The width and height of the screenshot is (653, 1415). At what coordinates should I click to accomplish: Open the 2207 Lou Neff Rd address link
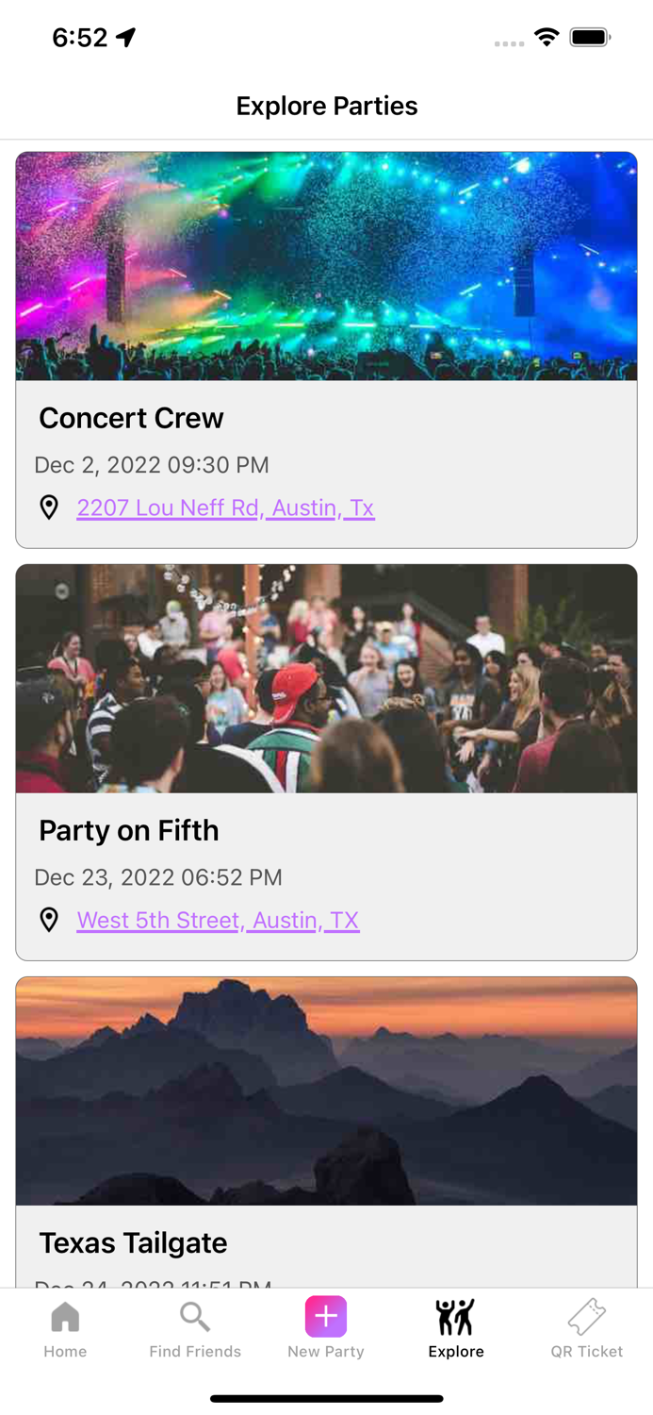click(225, 508)
